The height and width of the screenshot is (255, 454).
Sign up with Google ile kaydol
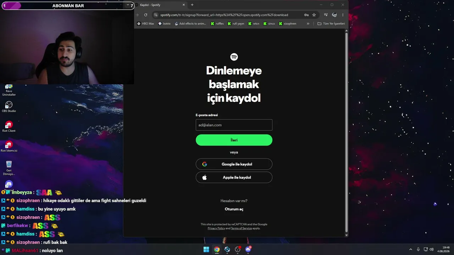[x=234, y=164]
